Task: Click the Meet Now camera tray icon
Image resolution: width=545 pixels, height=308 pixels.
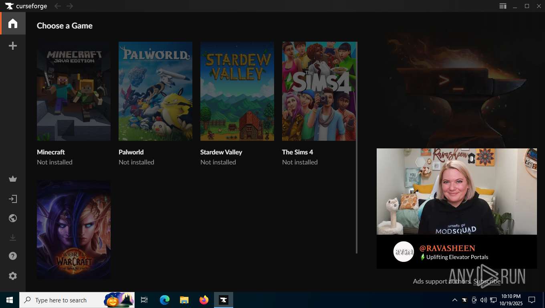Action: (x=474, y=300)
